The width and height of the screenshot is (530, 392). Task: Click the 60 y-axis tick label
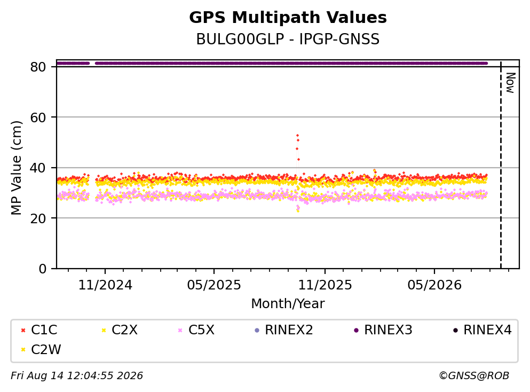tap(38, 117)
